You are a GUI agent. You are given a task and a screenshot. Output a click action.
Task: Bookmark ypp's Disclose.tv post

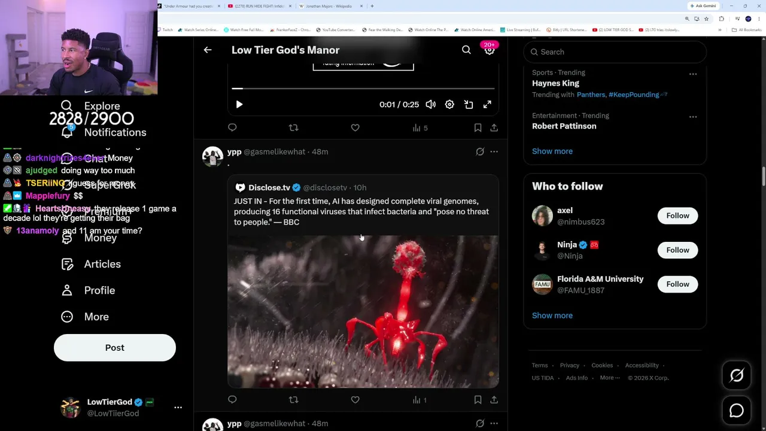[x=478, y=399]
